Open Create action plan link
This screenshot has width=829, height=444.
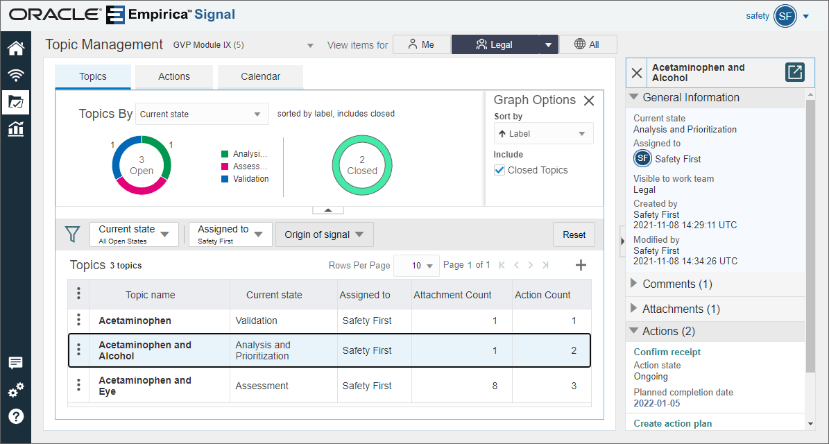pyautogui.click(x=672, y=423)
